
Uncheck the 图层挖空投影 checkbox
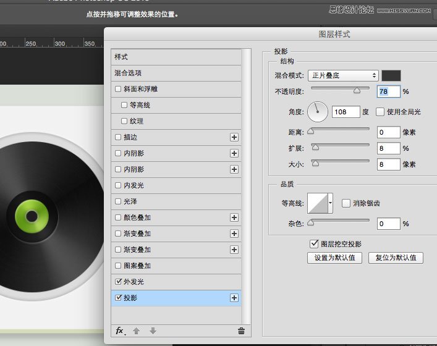[x=314, y=244]
